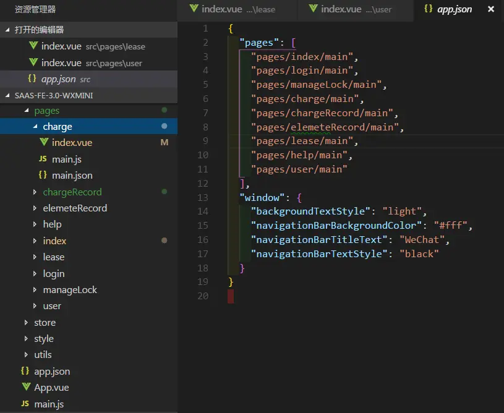Click the status dot on index folder

pos(164,241)
